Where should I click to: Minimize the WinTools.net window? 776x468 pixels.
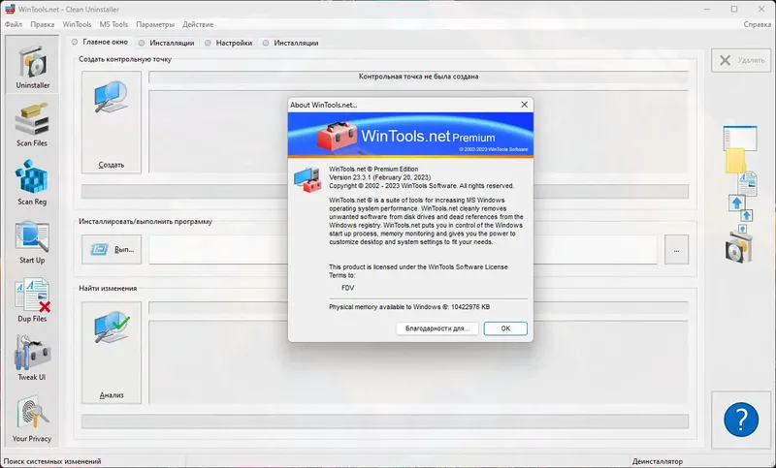point(708,9)
